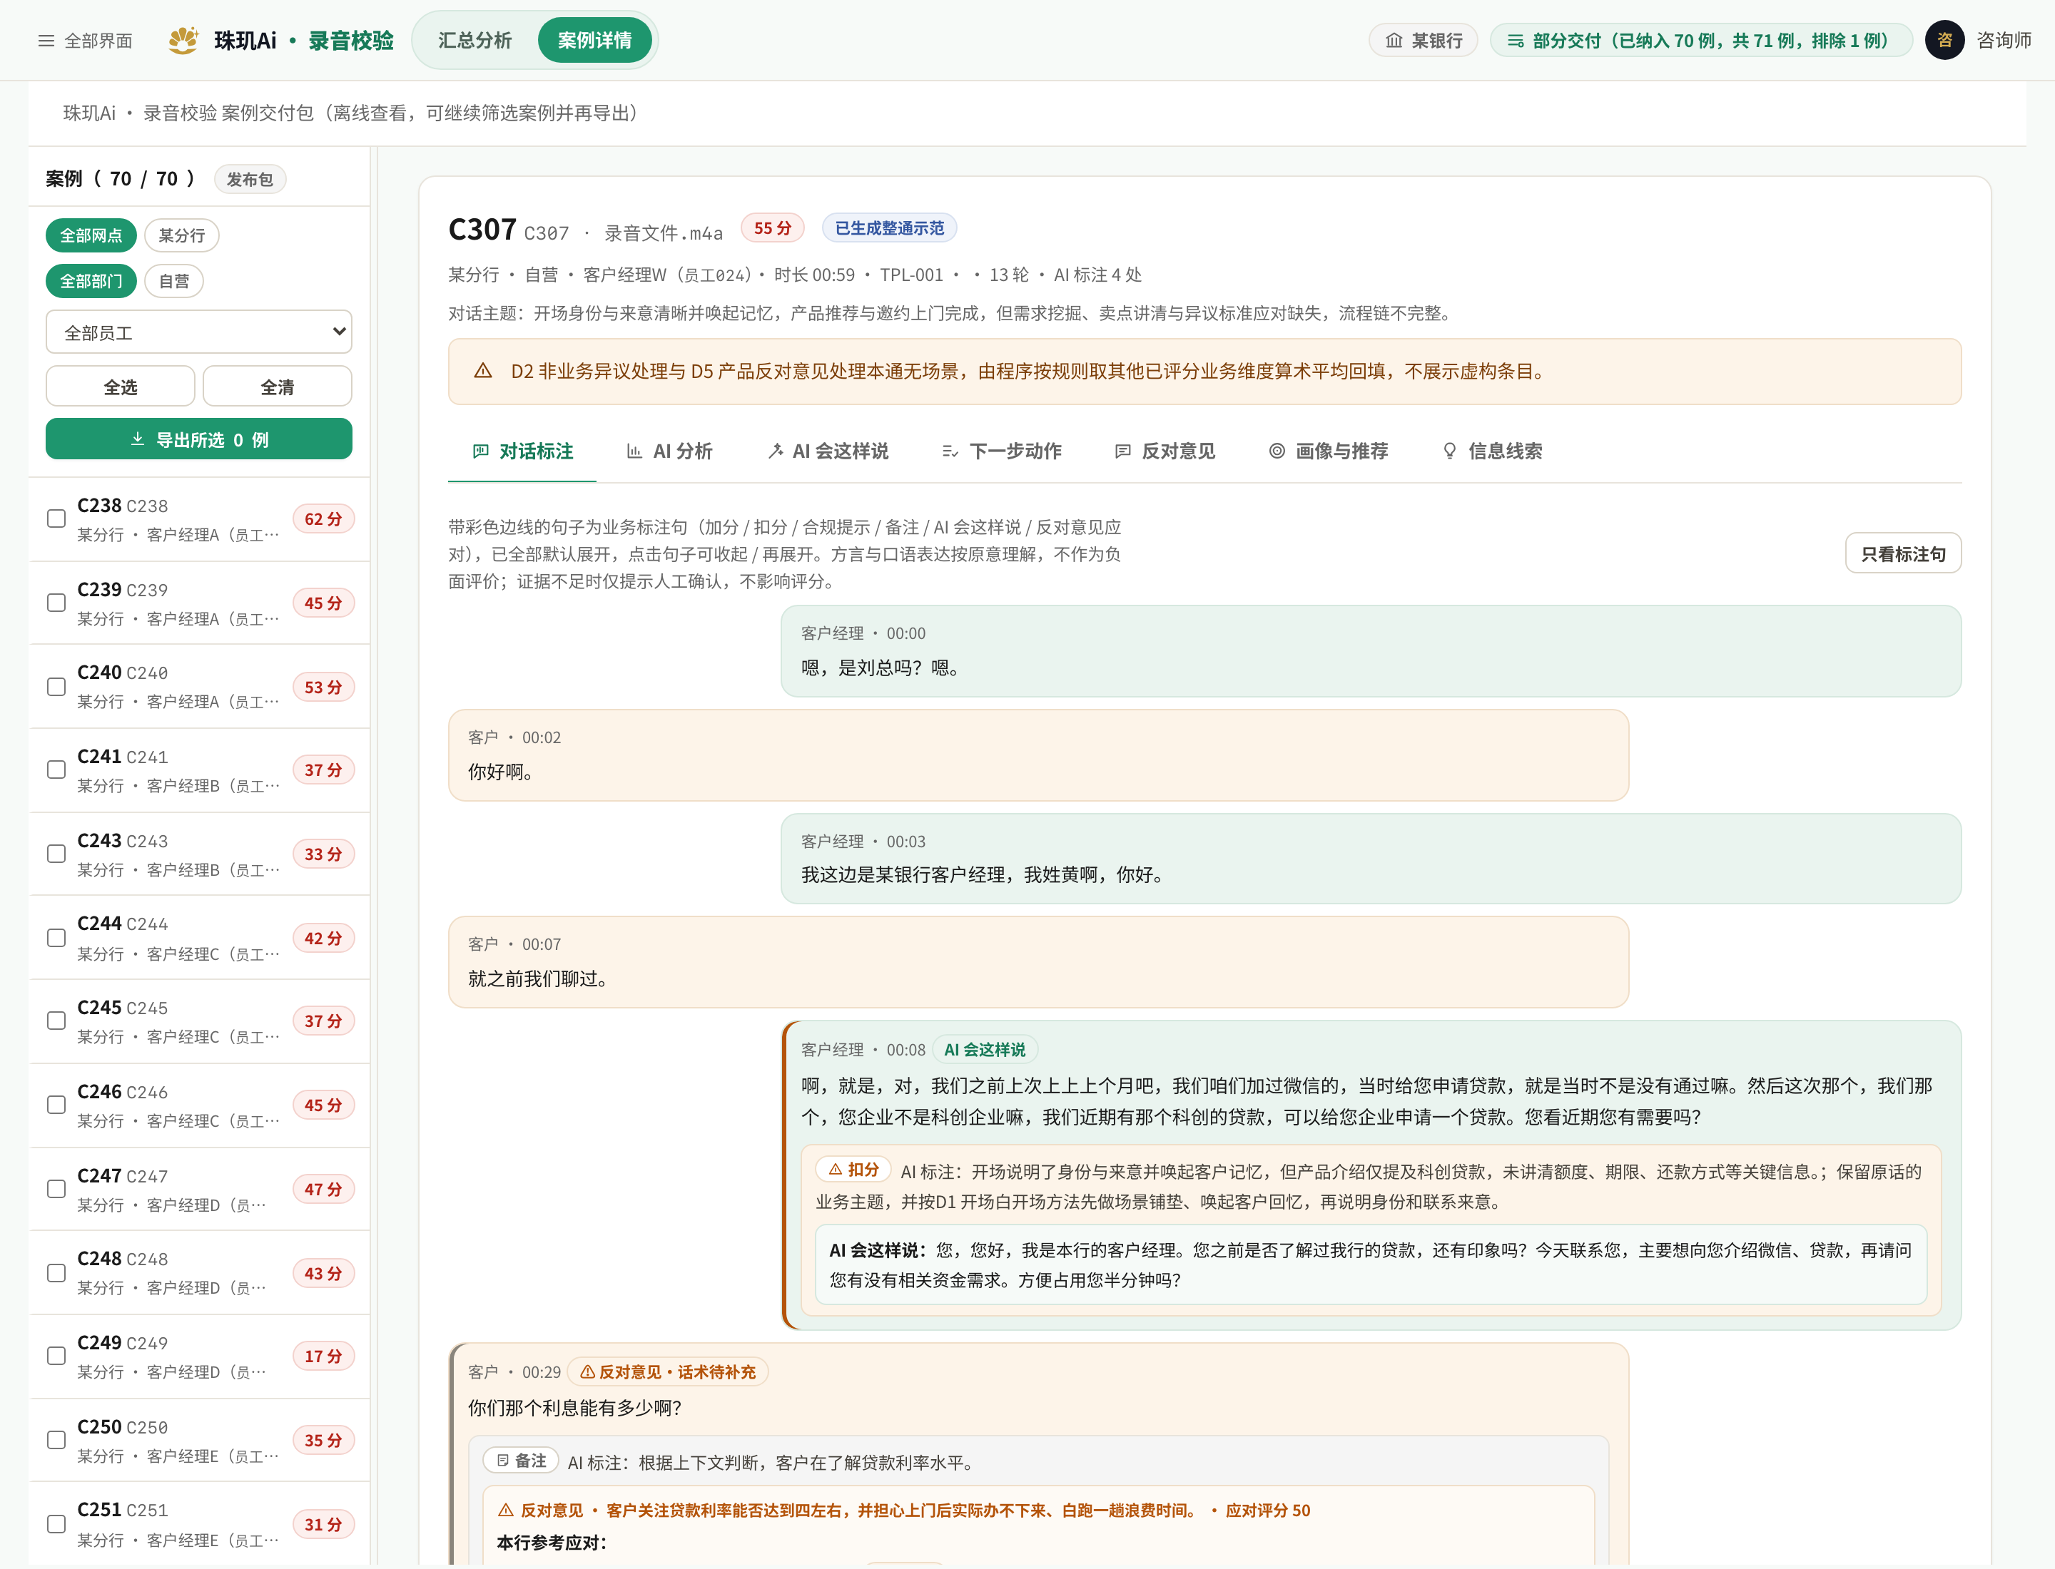This screenshot has width=2055, height=1569.
Task: Open the 全部界面 hamburger menu icon
Action: [x=46, y=41]
